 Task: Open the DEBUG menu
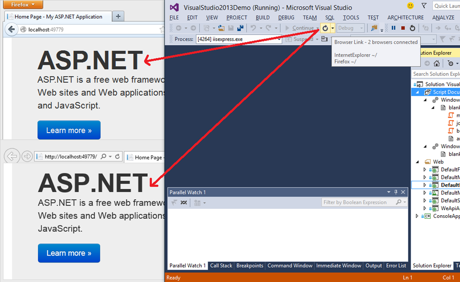tap(286, 17)
